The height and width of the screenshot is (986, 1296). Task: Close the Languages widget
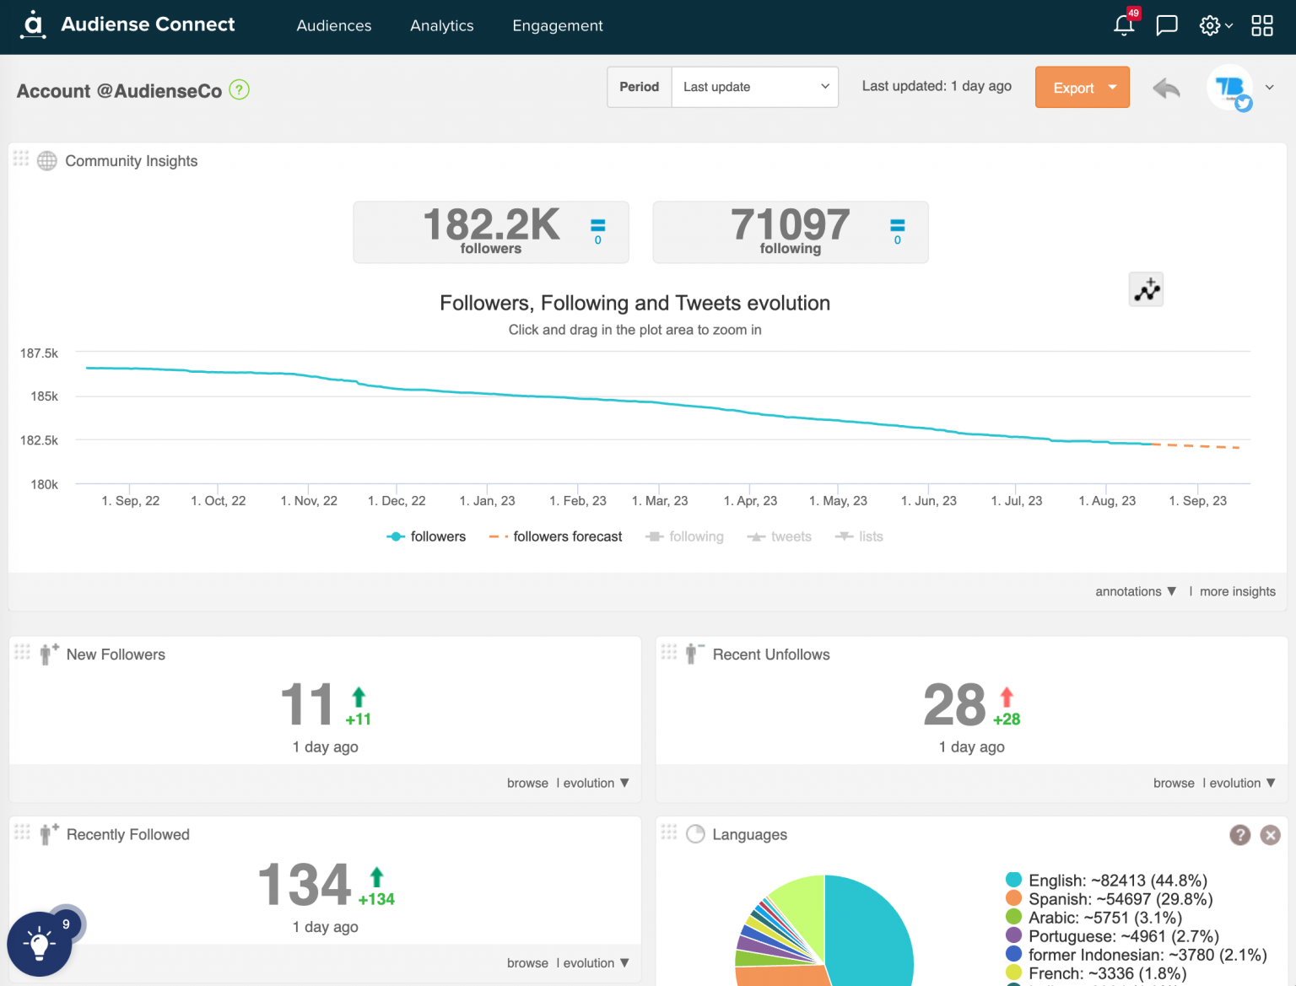(1271, 835)
